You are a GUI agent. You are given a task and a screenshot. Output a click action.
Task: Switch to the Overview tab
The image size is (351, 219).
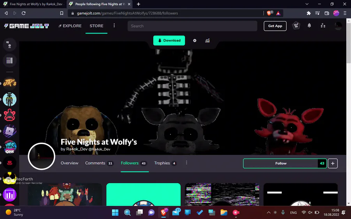(69, 163)
